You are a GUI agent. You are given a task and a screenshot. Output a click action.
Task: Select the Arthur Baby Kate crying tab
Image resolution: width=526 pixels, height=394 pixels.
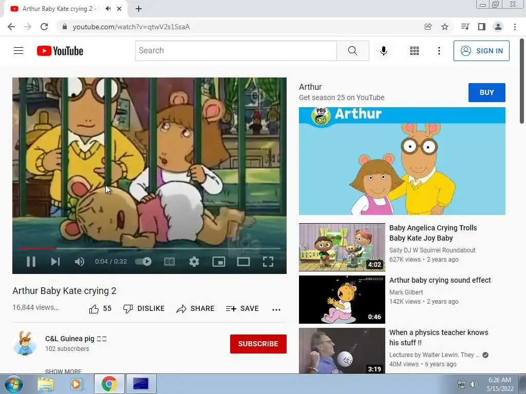(x=65, y=9)
